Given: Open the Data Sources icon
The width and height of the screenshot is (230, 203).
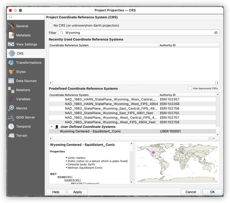Looking at the screenshot, I should point(11,81).
